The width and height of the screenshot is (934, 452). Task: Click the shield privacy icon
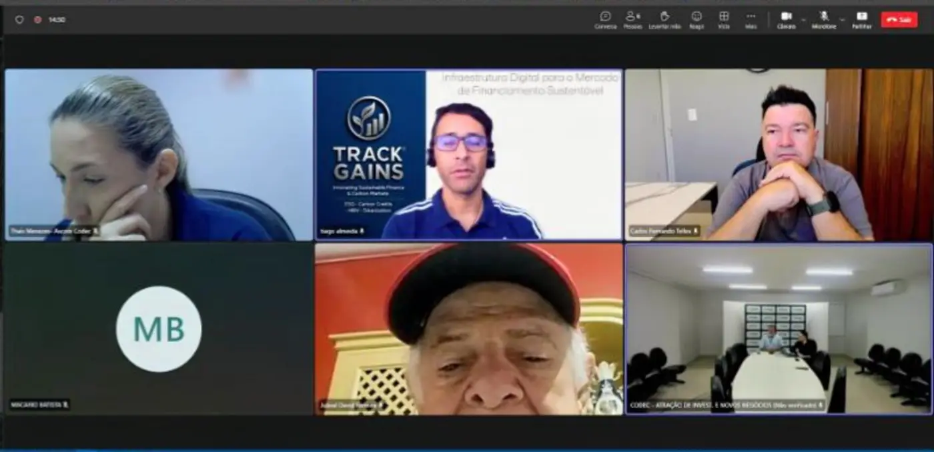(x=19, y=20)
